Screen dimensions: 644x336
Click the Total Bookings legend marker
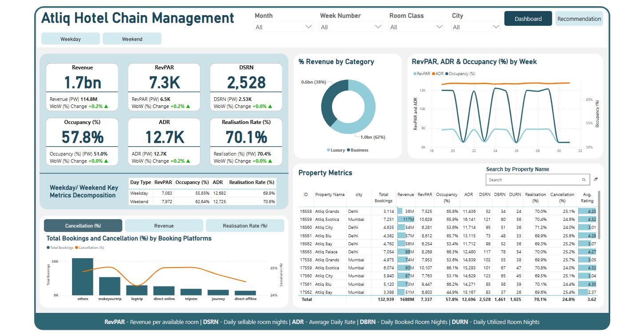coord(49,247)
